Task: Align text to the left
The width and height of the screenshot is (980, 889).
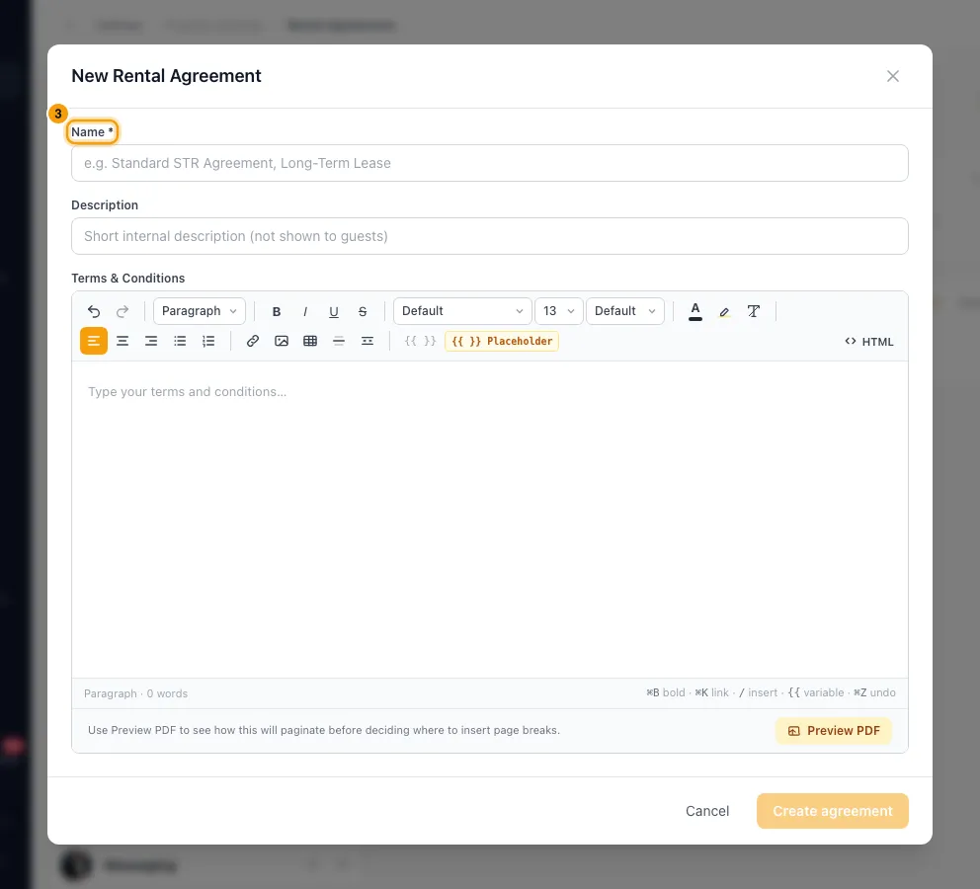Action: (x=94, y=341)
